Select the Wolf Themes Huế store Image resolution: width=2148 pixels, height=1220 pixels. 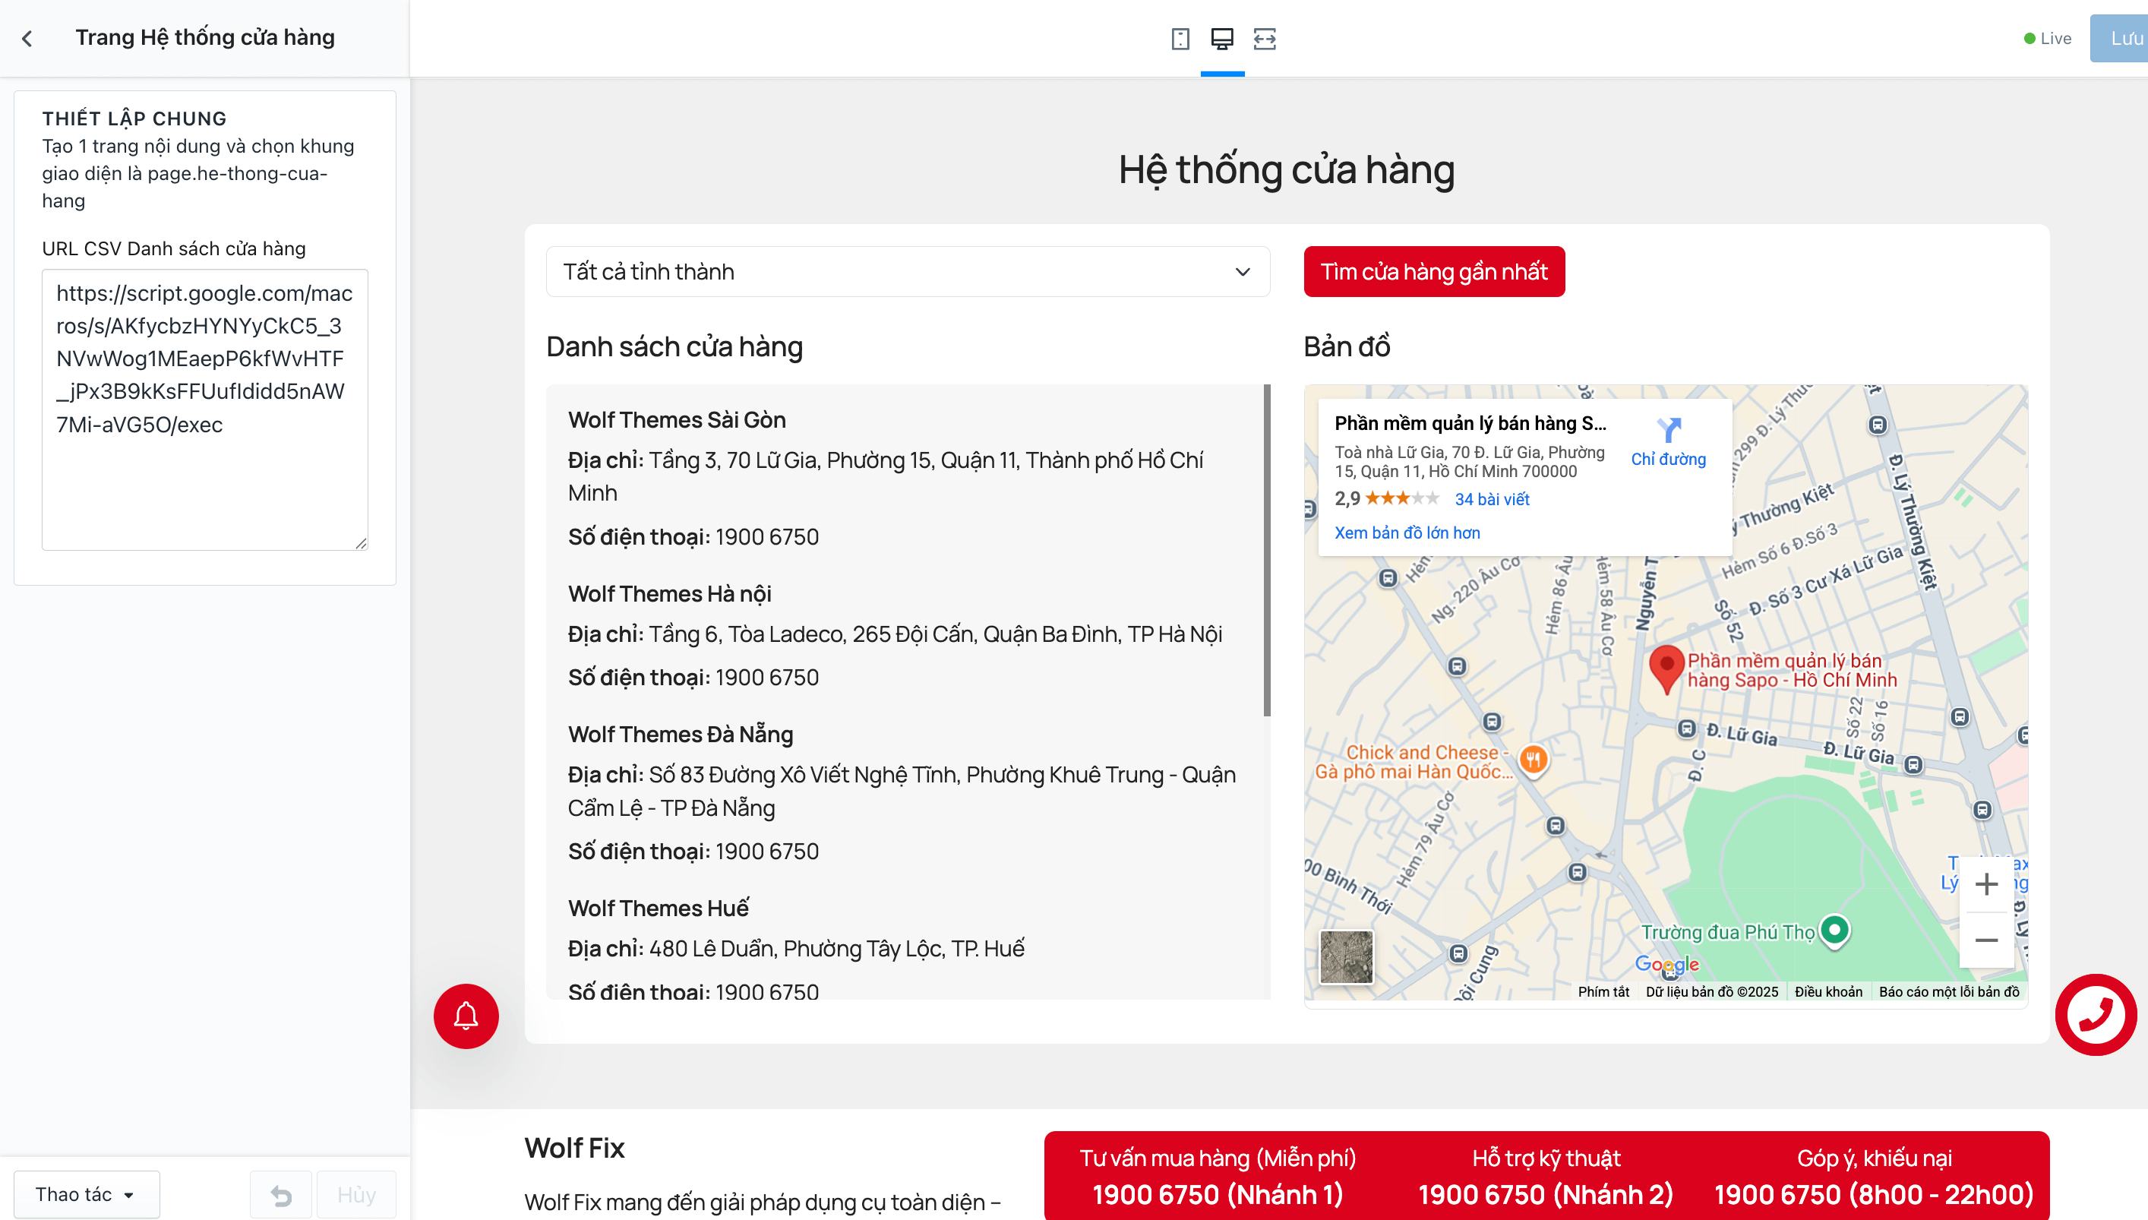click(x=659, y=909)
